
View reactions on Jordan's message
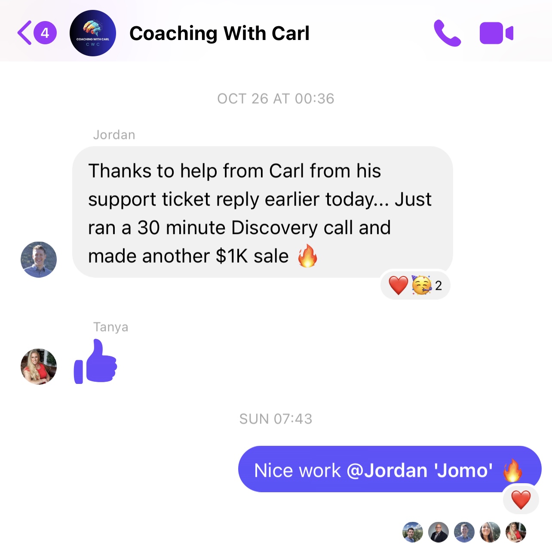coord(415,285)
